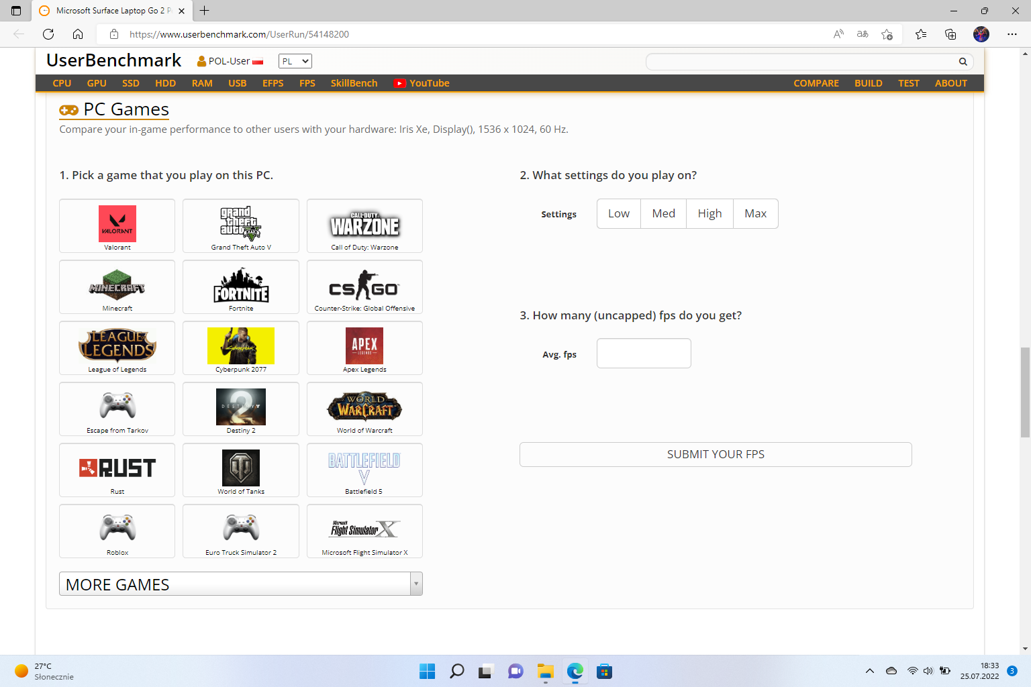The height and width of the screenshot is (687, 1031).
Task: Click the page vertical scrollbar thumb
Action: [x=1024, y=392]
